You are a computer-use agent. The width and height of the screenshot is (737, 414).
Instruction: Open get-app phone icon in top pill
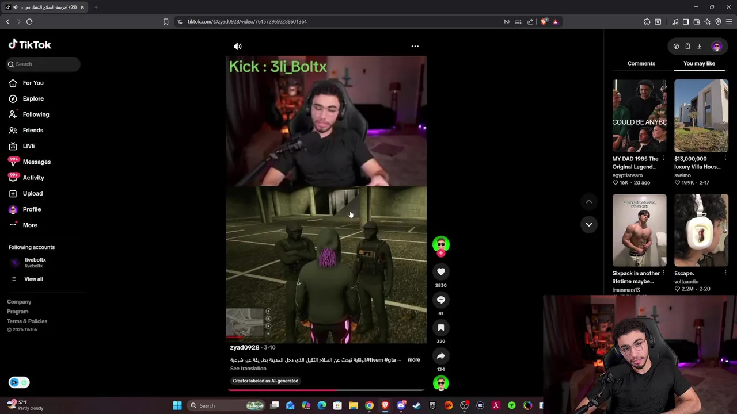[687, 47]
